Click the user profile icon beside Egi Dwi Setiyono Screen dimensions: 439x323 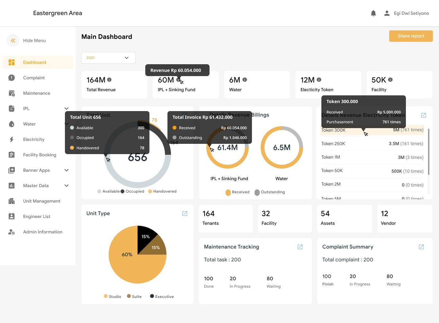click(387, 13)
